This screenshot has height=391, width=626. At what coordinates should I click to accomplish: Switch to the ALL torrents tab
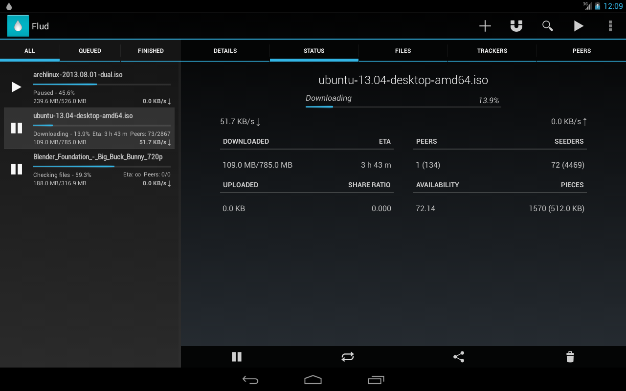tap(30, 51)
